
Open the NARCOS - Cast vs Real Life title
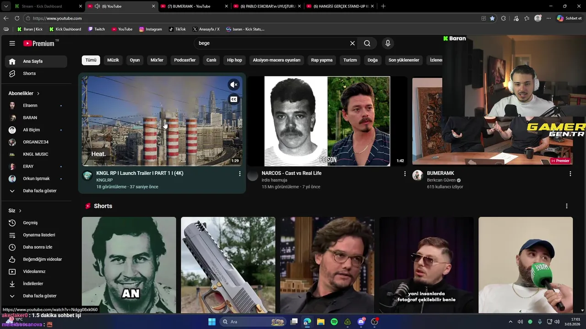click(292, 173)
